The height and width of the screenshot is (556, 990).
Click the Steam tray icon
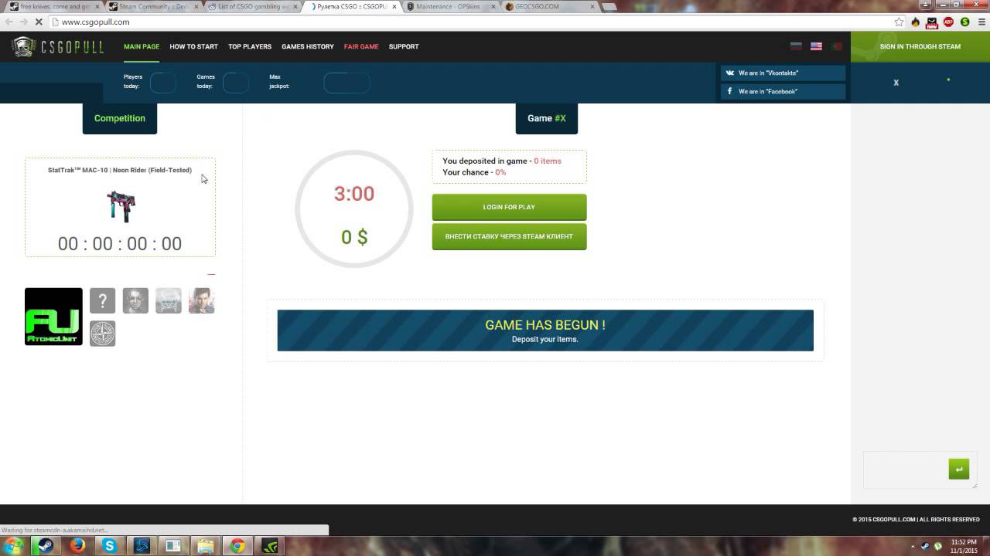click(924, 546)
